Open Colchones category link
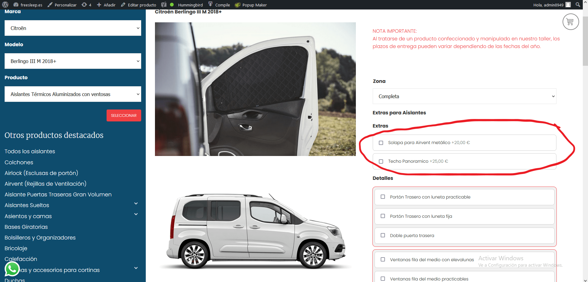The height and width of the screenshot is (282, 588). point(19,162)
